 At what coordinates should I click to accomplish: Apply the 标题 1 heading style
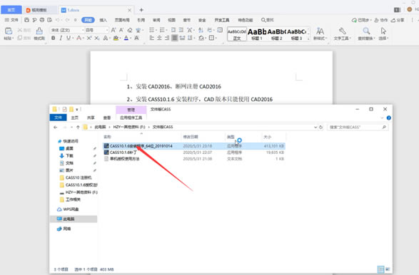point(257,34)
